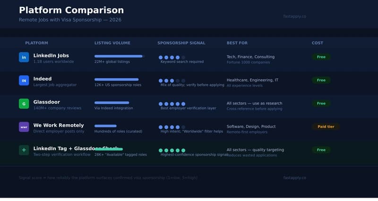
Task: Click the We Work Remotely platform name
Action: pyautogui.click(x=58, y=125)
